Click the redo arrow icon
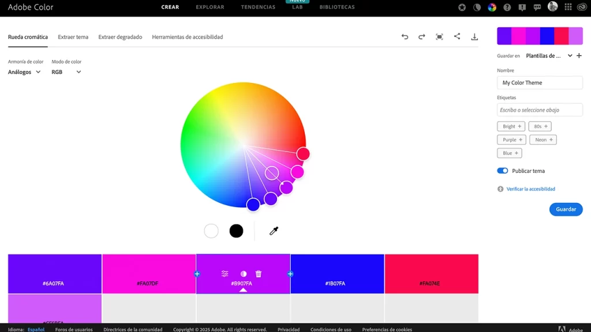The height and width of the screenshot is (332, 591). (422, 37)
